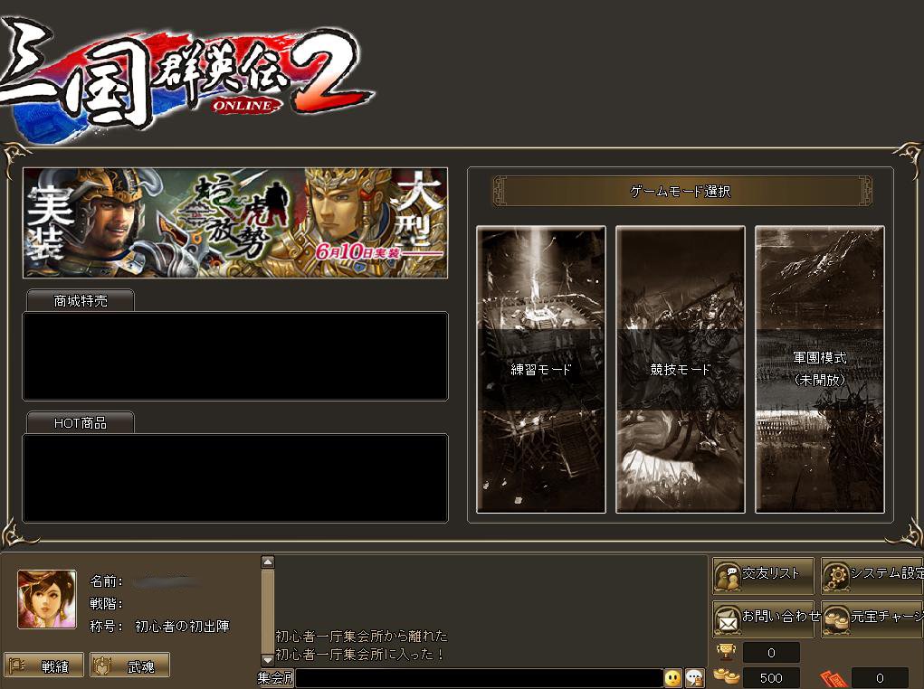Click the player avatar portrait
The image size is (924, 689).
(47, 599)
